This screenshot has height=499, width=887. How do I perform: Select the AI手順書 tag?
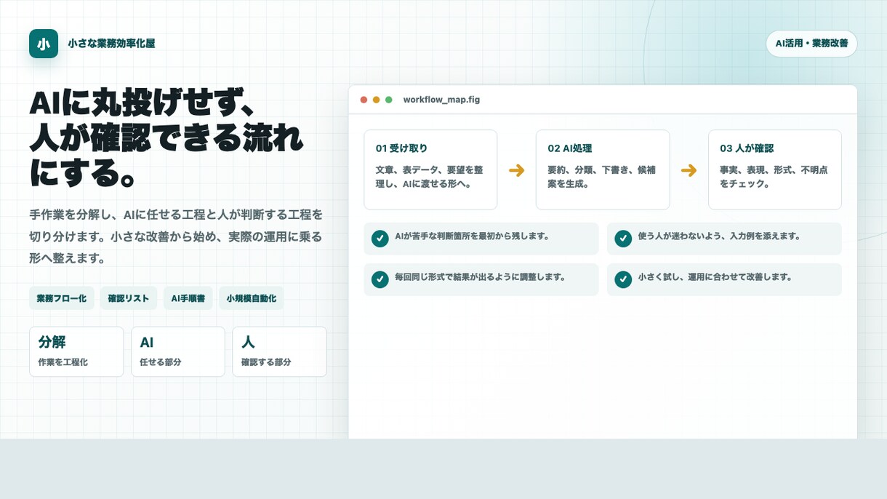click(188, 298)
